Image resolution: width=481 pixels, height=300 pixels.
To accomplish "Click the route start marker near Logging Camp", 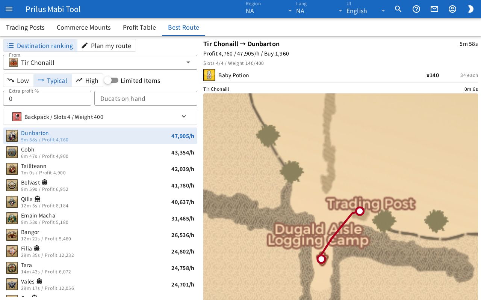I will pyautogui.click(x=321, y=259).
